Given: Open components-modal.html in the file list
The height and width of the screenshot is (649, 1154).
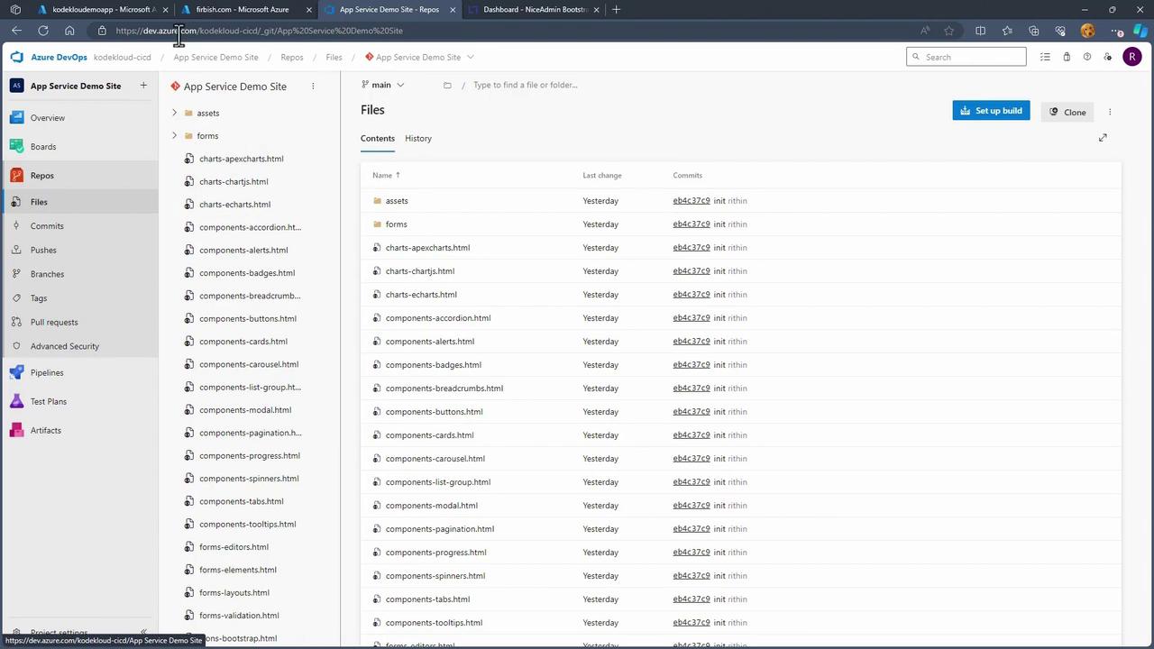Looking at the screenshot, I should point(432,505).
